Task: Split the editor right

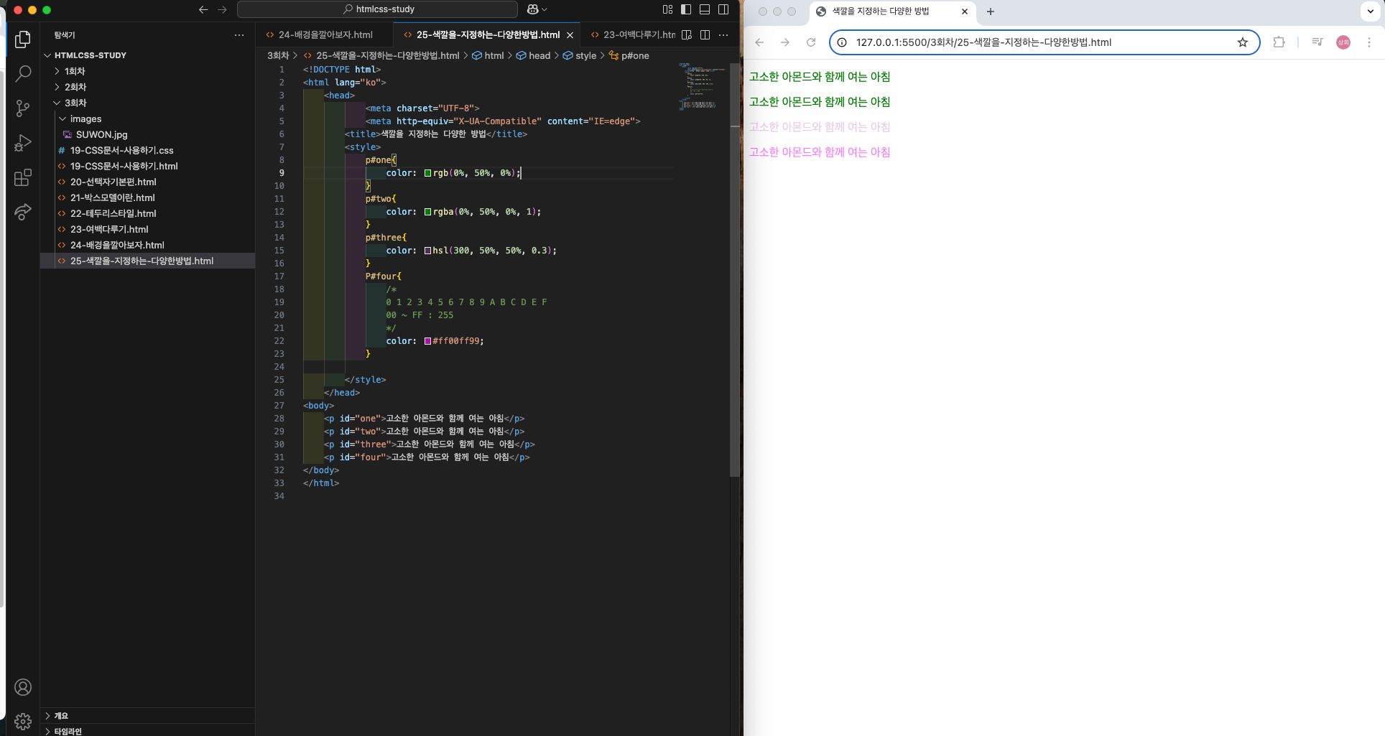Action: pos(705,34)
